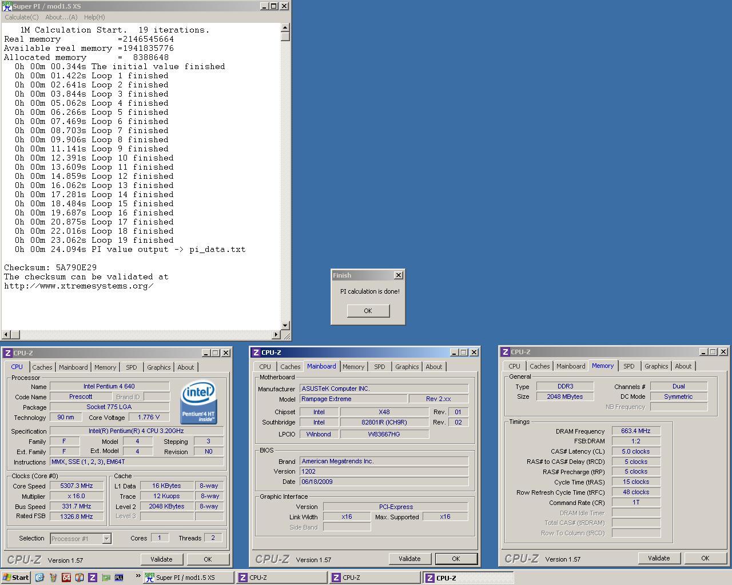732x585 pixels.
Task: Open Memory tab in left CPU-Z window
Action: click(x=105, y=367)
